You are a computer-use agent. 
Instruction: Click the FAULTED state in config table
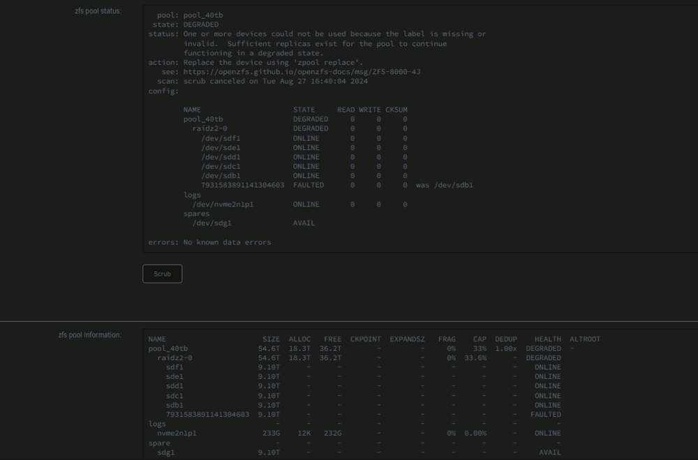pyautogui.click(x=309, y=185)
